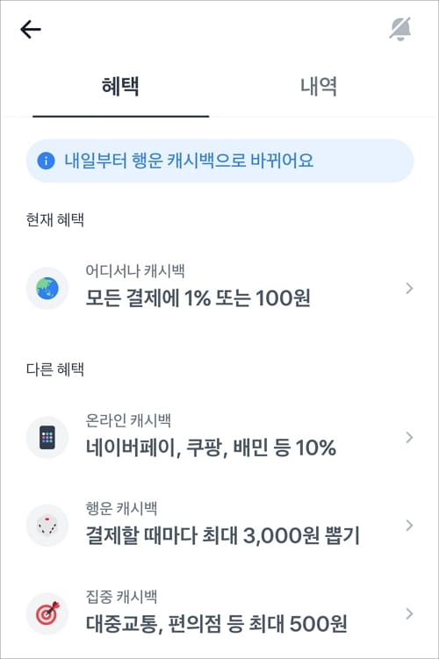This screenshot has height=659, width=439.
Task: Click the dice icon for 행운 캐시백
Action: 47,526
